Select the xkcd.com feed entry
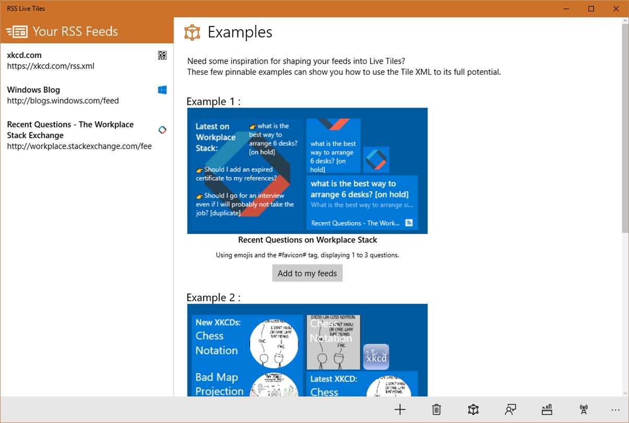The height and width of the screenshot is (423, 629). point(87,61)
